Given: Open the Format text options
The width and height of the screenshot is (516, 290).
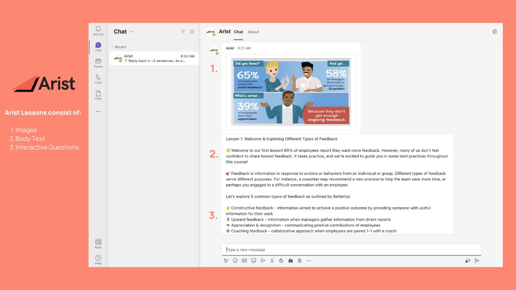Looking at the screenshot, I should [x=226, y=261].
